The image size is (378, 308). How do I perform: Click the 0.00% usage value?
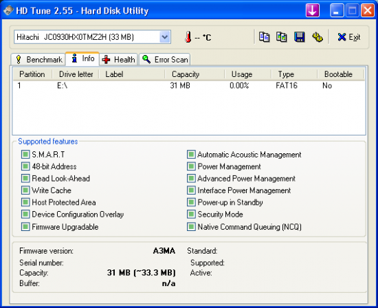pyautogui.click(x=239, y=86)
